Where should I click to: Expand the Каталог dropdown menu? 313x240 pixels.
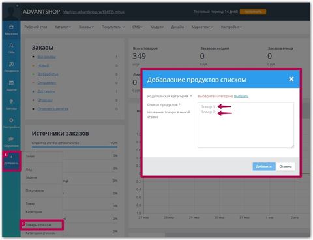(x=63, y=27)
